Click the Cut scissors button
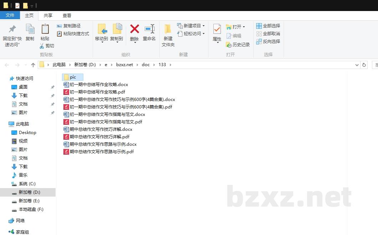The width and height of the screenshot is (378, 235). [47, 46]
